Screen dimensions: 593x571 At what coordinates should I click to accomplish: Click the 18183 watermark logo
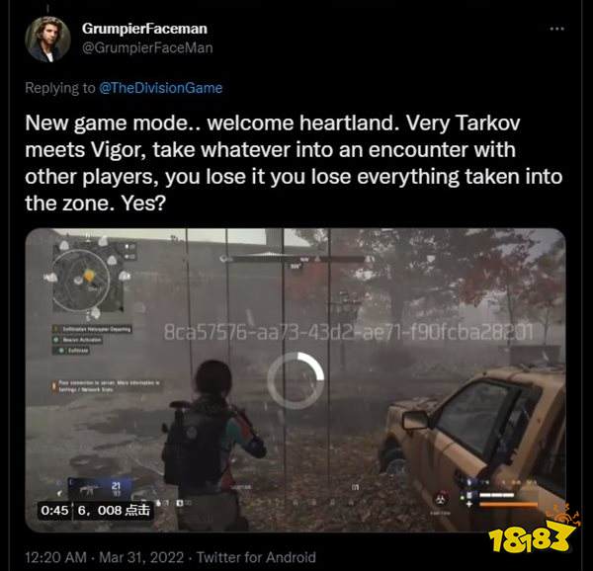click(533, 530)
